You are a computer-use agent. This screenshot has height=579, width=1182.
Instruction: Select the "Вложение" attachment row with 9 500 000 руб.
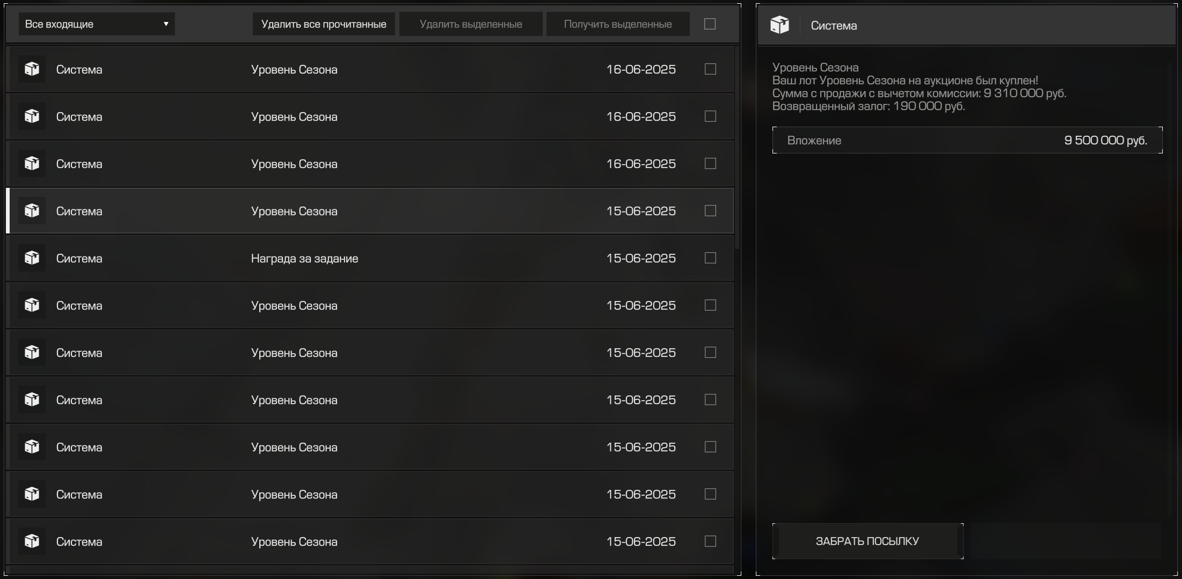click(967, 140)
